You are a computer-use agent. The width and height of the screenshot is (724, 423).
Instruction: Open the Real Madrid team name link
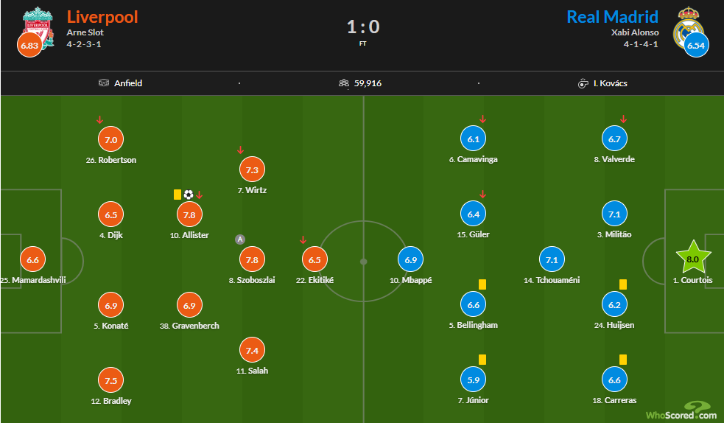pos(612,17)
